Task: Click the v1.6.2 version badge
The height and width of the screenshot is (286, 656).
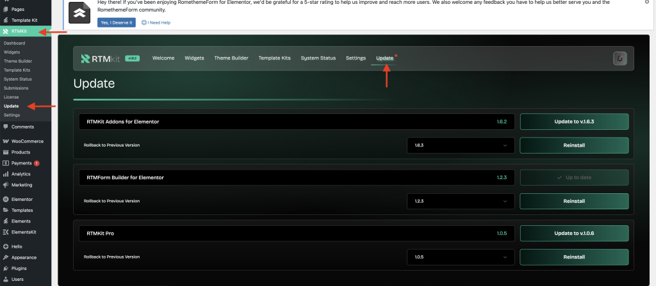Action: pyautogui.click(x=132, y=58)
